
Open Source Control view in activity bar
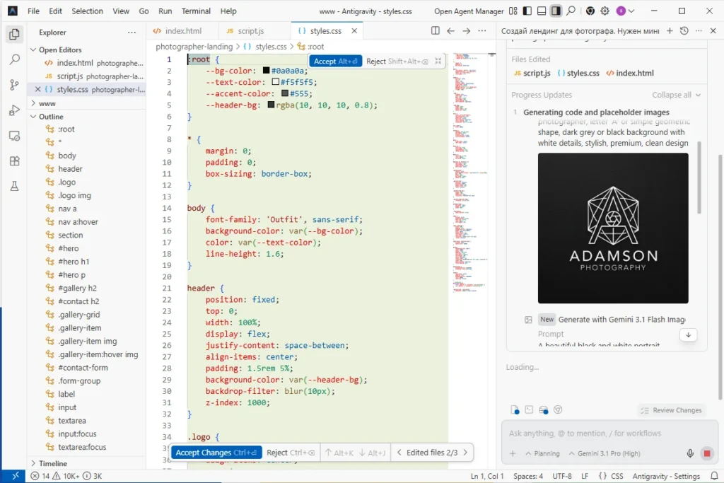(14, 85)
